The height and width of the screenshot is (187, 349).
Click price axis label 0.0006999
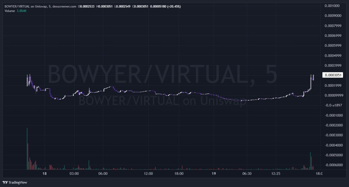pos(333,36)
